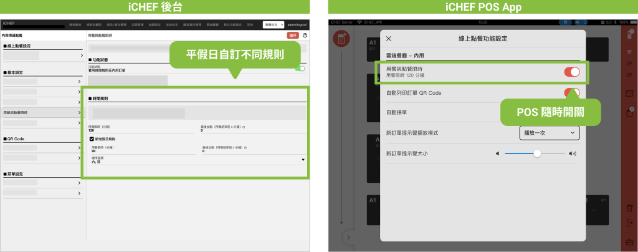Toggle 用餐與點餐限時 switch off
Screen dimensions: 638x252
click(x=571, y=72)
